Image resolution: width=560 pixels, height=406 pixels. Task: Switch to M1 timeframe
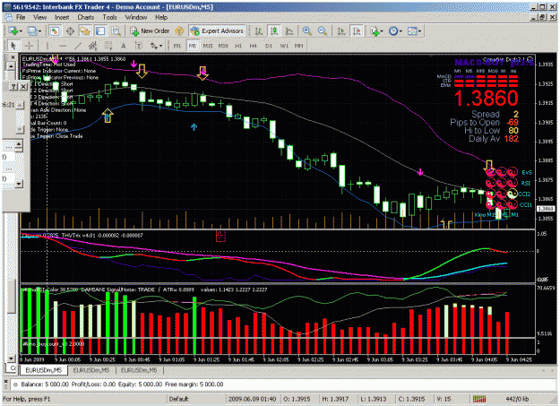[177, 46]
